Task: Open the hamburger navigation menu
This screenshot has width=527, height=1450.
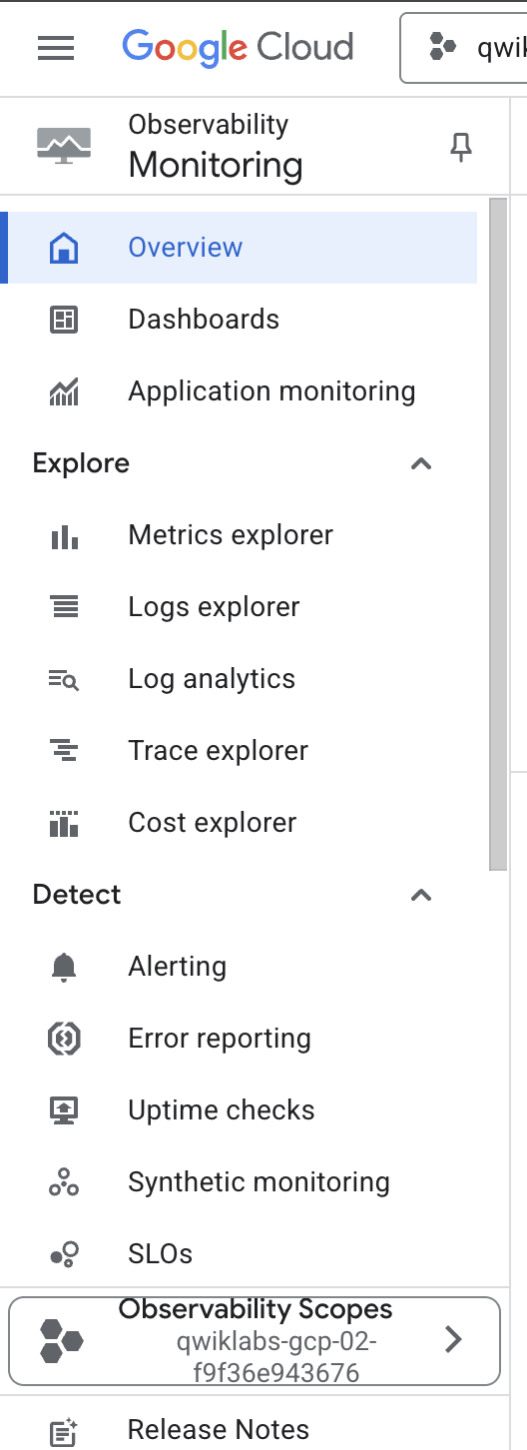Action: 56,48
